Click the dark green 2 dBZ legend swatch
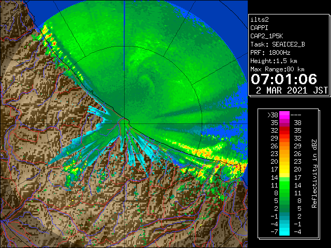The width and height of the screenshot is (331, 248). (x=284, y=208)
